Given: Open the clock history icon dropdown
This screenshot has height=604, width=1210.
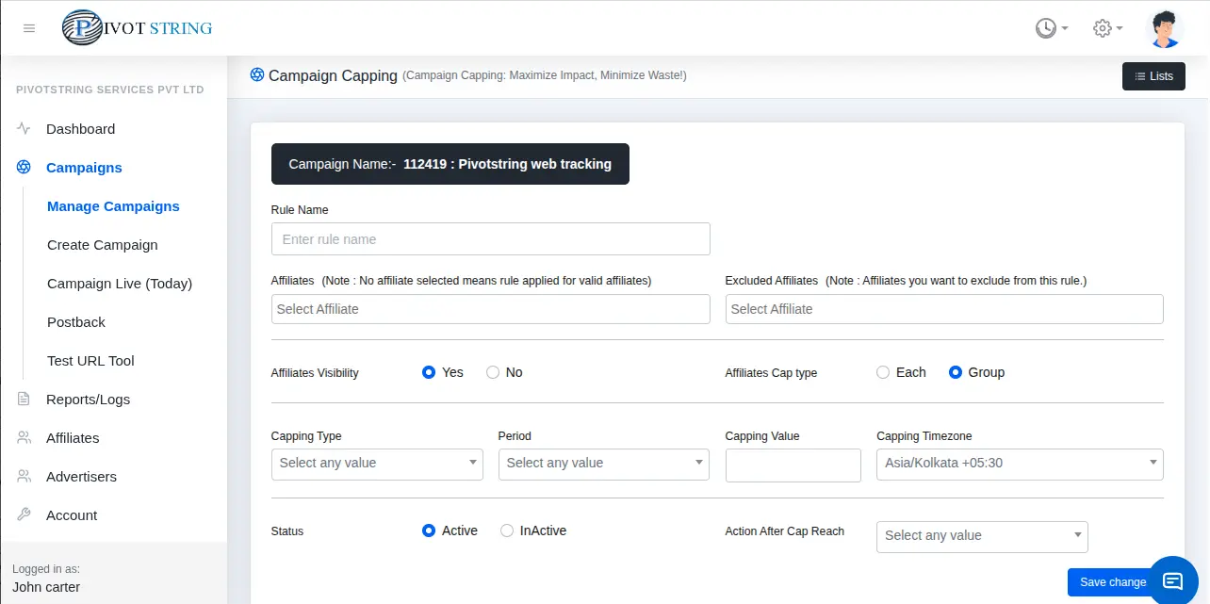Looking at the screenshot, I should coord(1050,28).
